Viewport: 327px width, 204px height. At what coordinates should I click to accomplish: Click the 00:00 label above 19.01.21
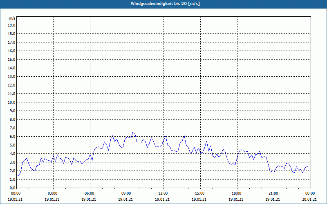(x=15, y=193)
